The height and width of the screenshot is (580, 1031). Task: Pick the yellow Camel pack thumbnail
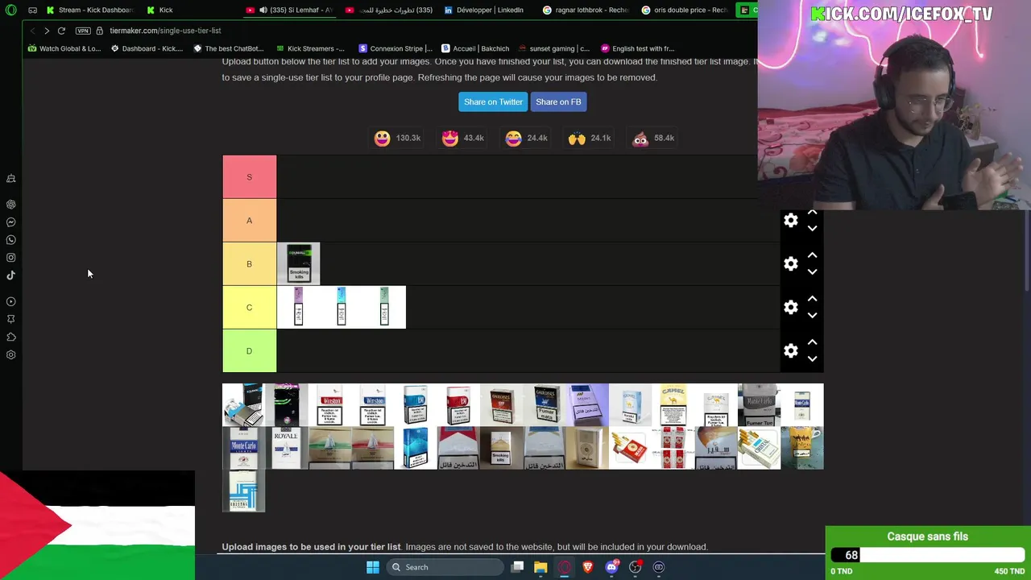(x=673, y=404)
